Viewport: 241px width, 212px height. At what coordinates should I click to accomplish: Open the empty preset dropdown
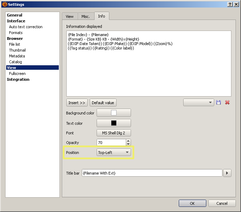pyautogui.click(x=199, y=102)
